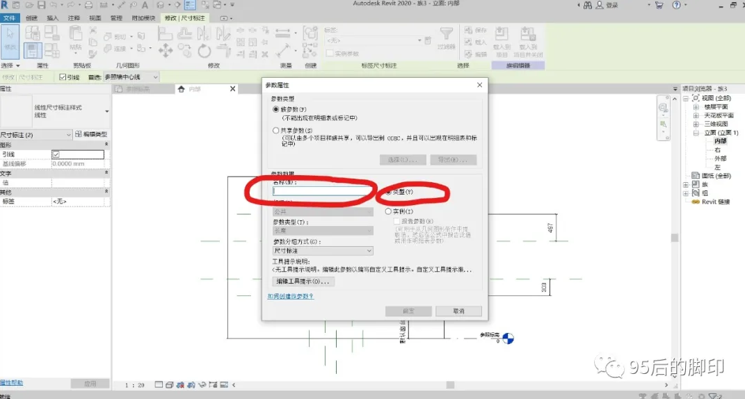
Task: Click the view scale 1 : 20
Action: tap(135, 385)
